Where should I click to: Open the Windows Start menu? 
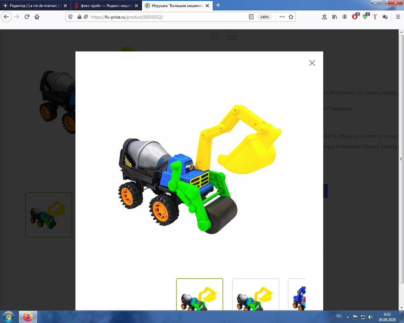8,317
